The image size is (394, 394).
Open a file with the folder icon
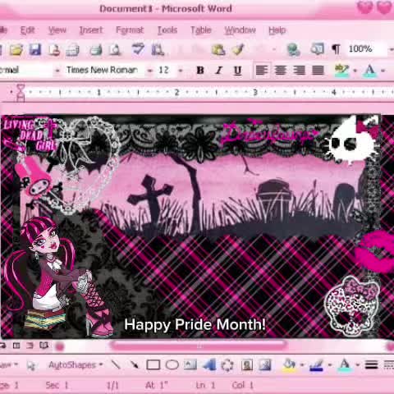click(x=16, y=50)
